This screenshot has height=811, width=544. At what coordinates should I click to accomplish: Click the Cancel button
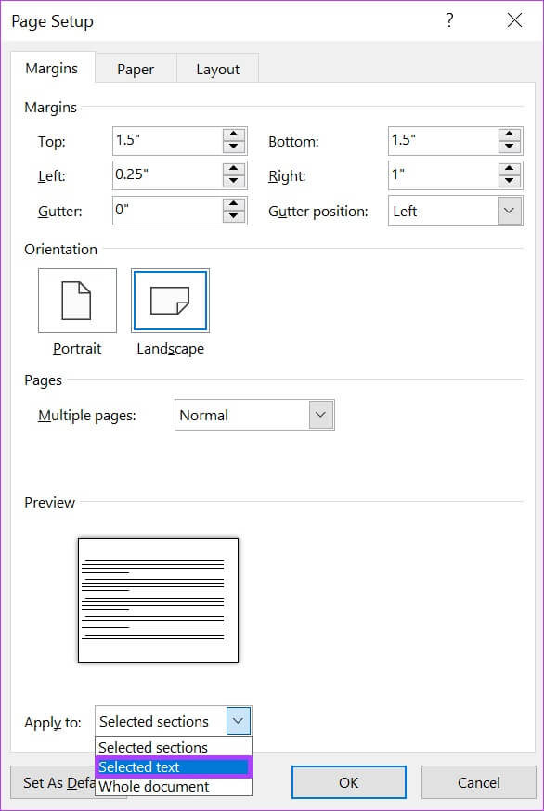(479, 782)
